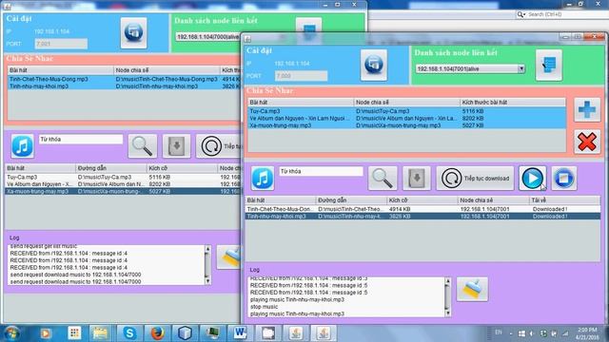Viewport: 609px width, 342px height.
Task: Click the music note icon in the front window
Action: pos(263,179)
